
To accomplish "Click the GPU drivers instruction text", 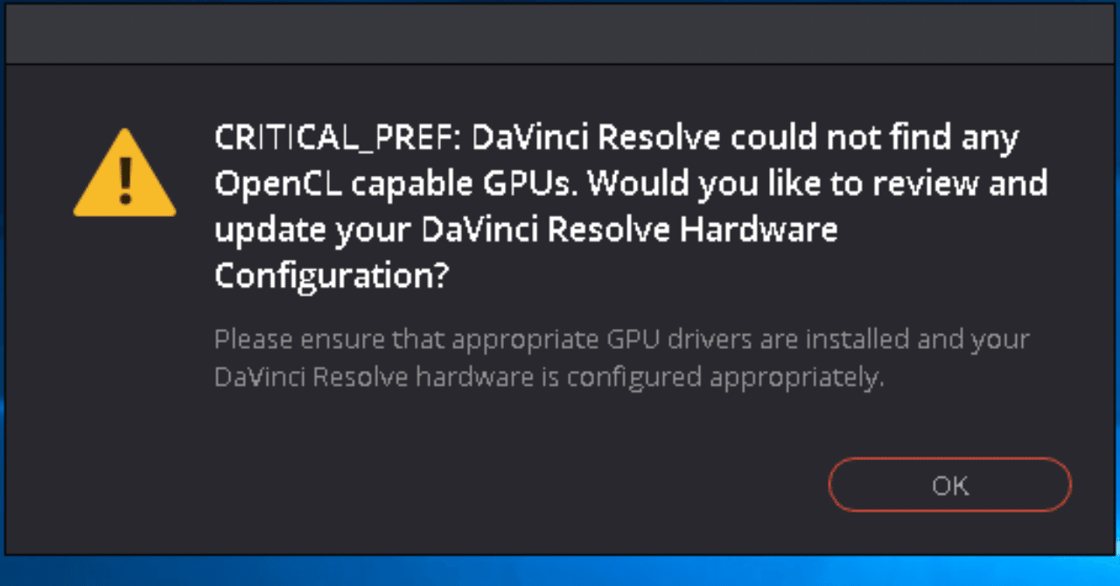I will (x=622, y=339).
